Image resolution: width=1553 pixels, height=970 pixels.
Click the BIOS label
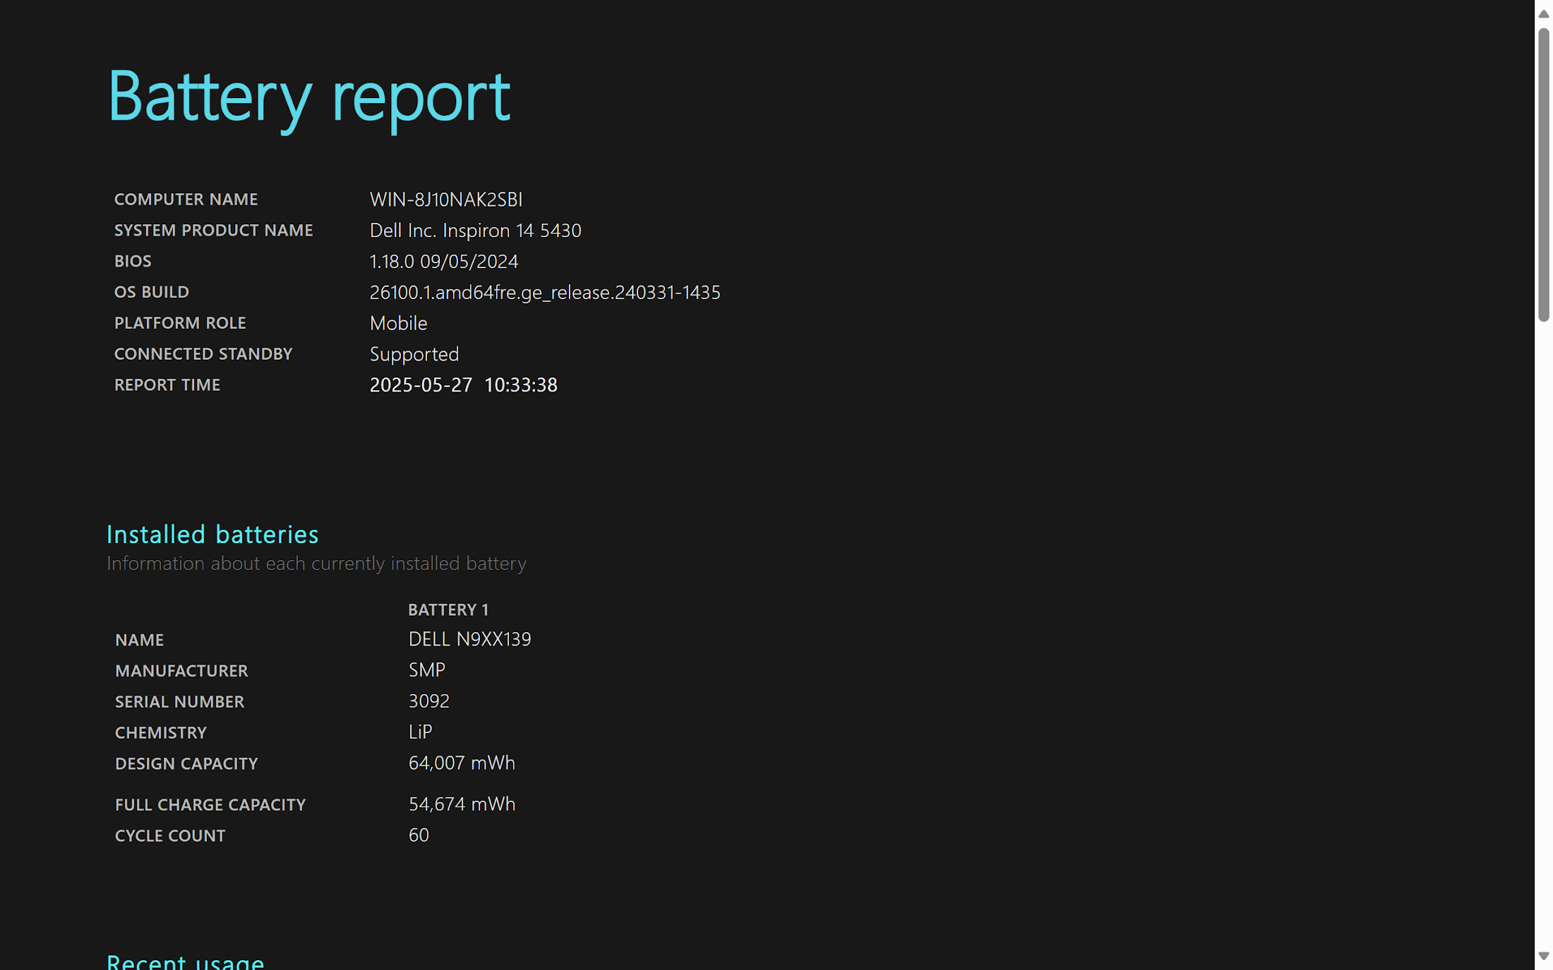[x=133, y=262]
